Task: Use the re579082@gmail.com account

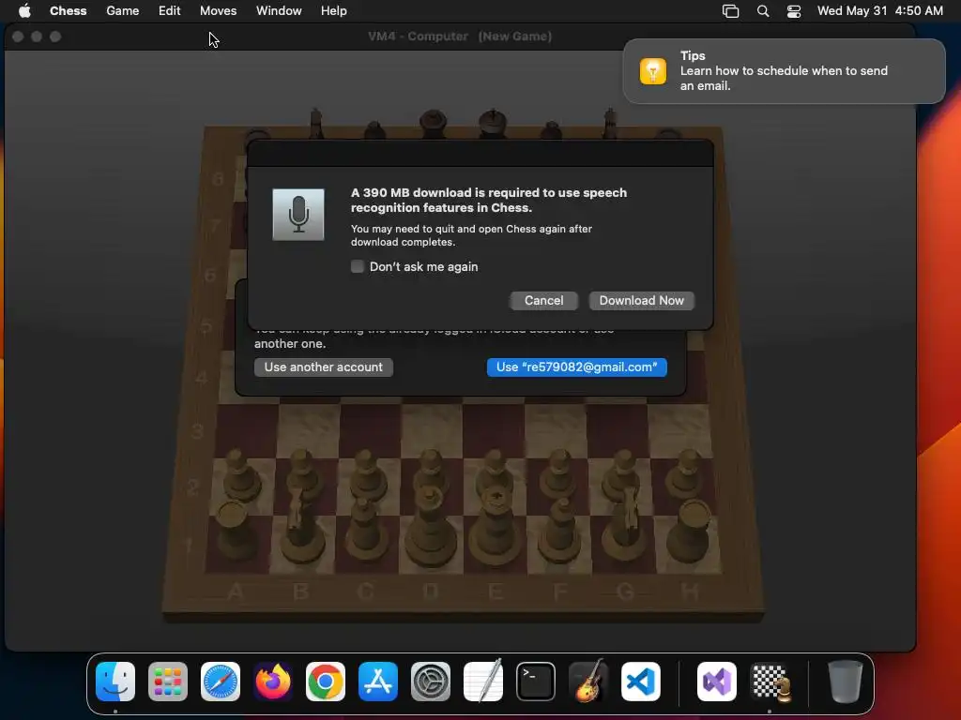Action: [x=577, y=367]
